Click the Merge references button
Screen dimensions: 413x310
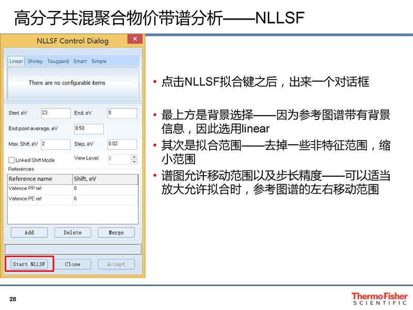pyautogui.click(x=116, y=233)
